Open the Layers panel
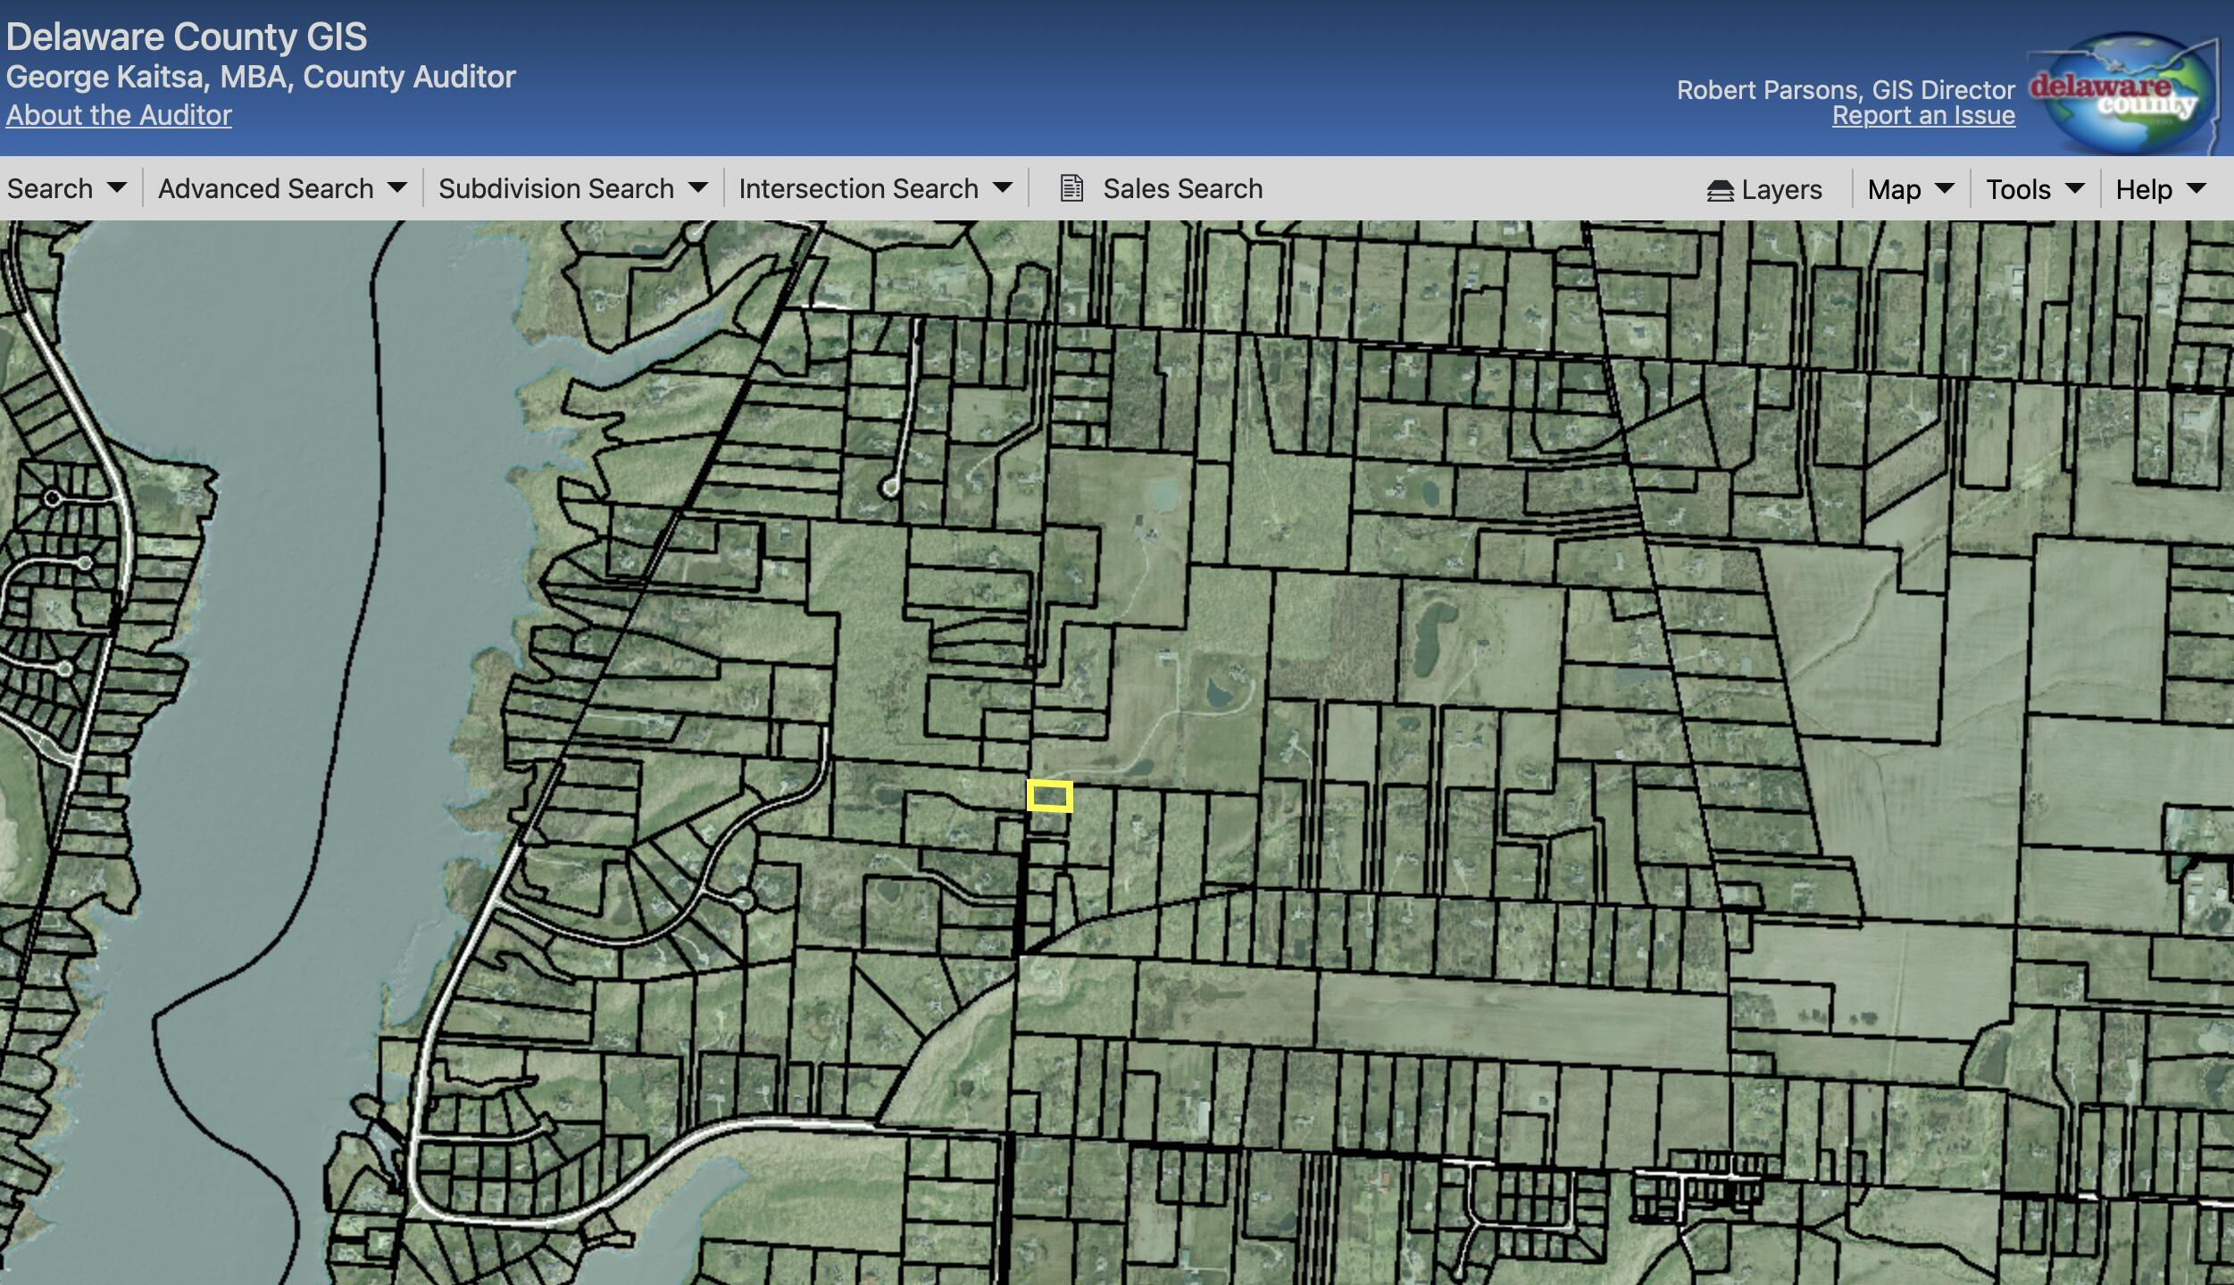This screenshot has height=1285, width=2234. [1780, 189]
